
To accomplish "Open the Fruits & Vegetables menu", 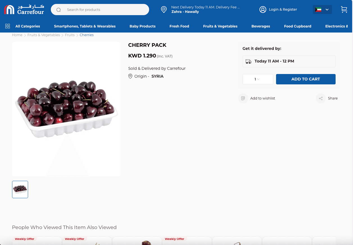I will click(220, 26).
